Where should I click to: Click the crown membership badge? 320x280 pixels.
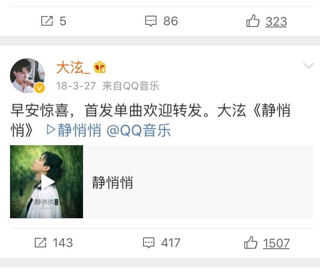(100, 67)
